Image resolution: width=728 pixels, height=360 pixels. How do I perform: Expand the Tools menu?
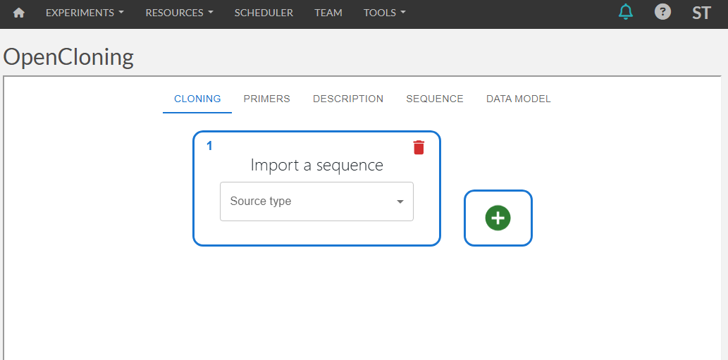click(x=384, y=13)
